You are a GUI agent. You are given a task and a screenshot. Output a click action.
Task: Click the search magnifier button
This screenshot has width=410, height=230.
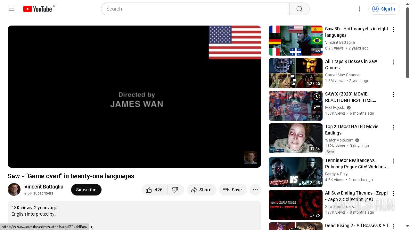click(x=299, y=9)
